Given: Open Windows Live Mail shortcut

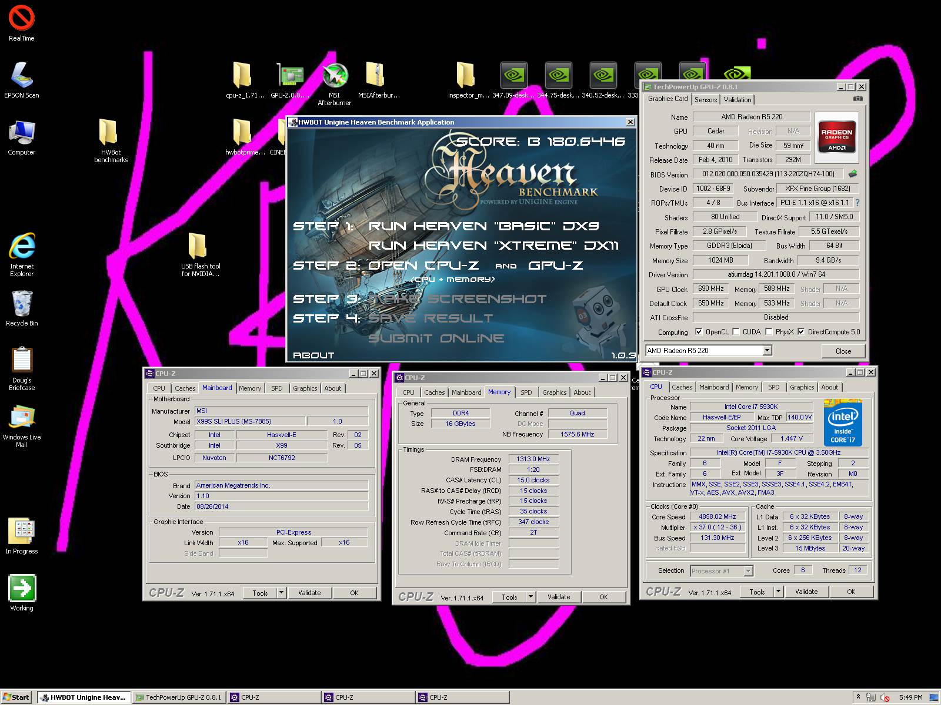Looking at the screenshot, I should (22, 426).
